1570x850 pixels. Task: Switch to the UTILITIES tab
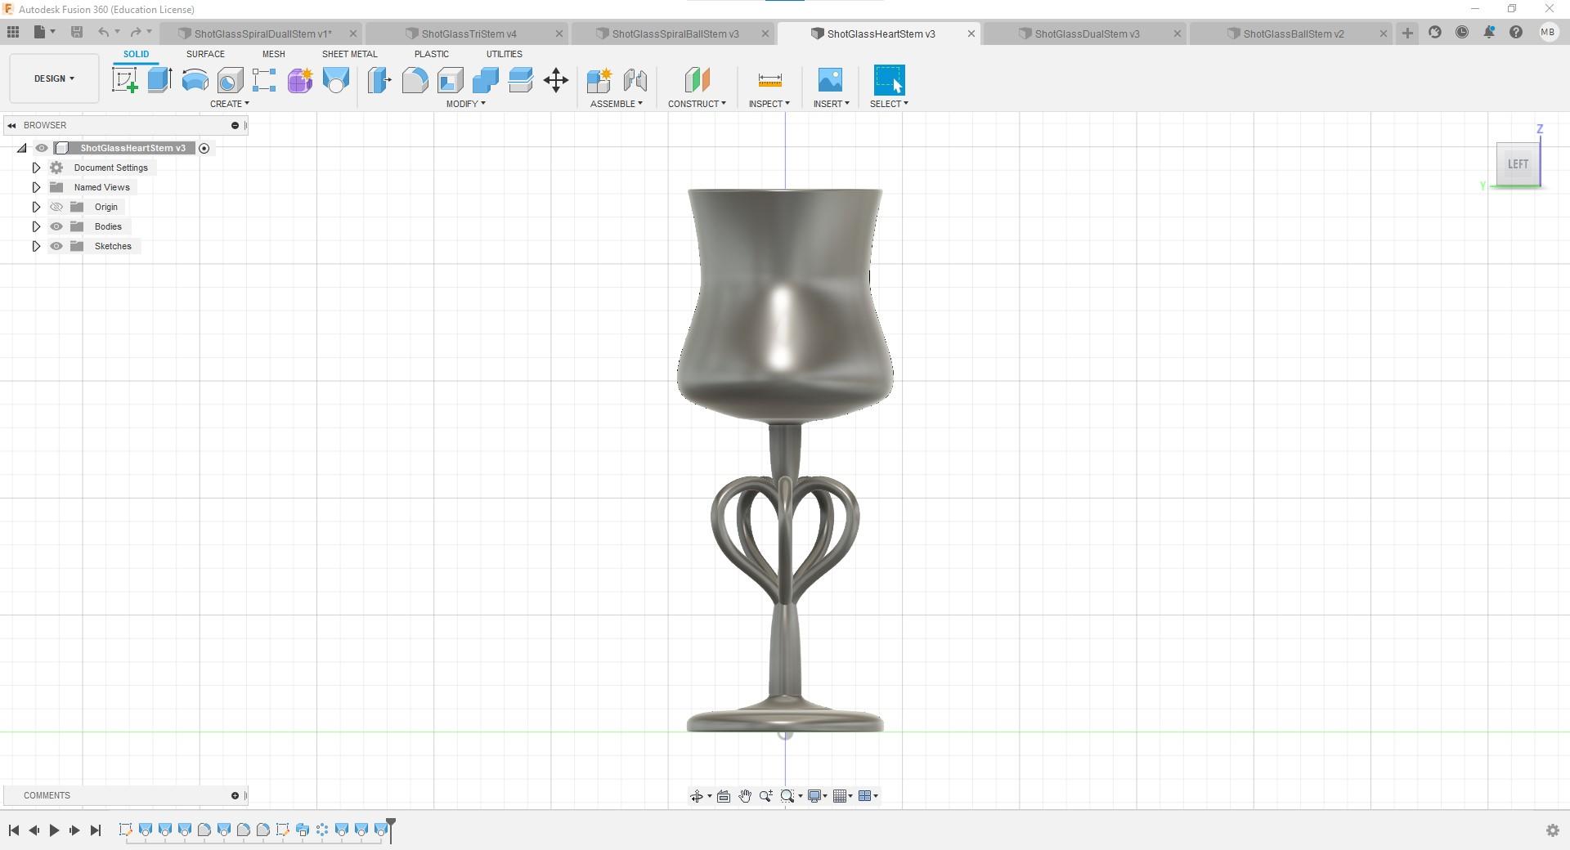click(504, 54)
